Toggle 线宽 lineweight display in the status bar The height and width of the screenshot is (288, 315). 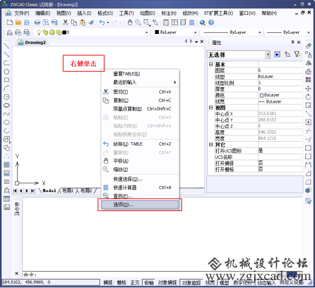[x=210, y=282]
